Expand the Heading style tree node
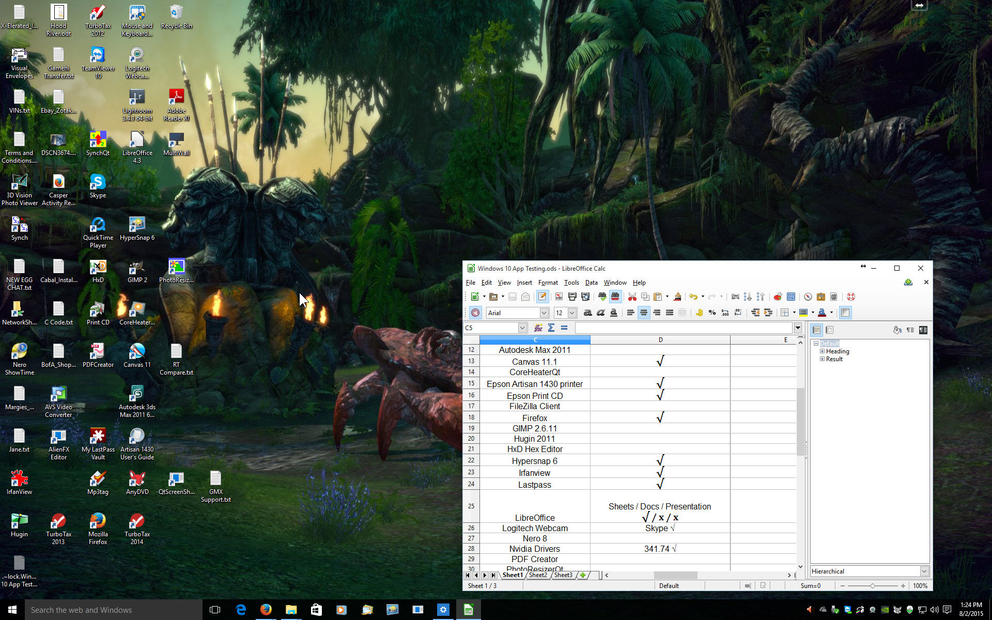The image size is (992, 620). click(x=822, y=351)
